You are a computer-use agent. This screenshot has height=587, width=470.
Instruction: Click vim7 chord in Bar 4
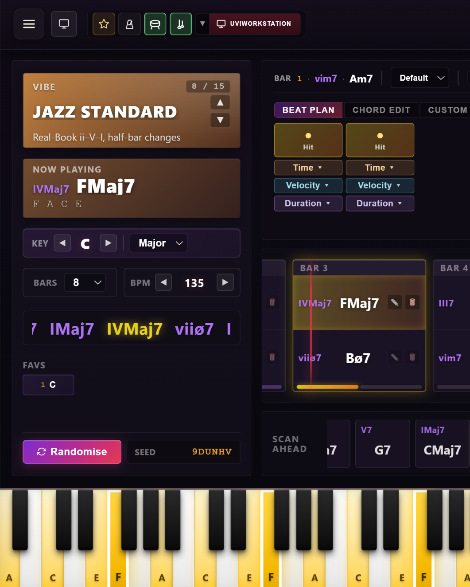point(450,358)
